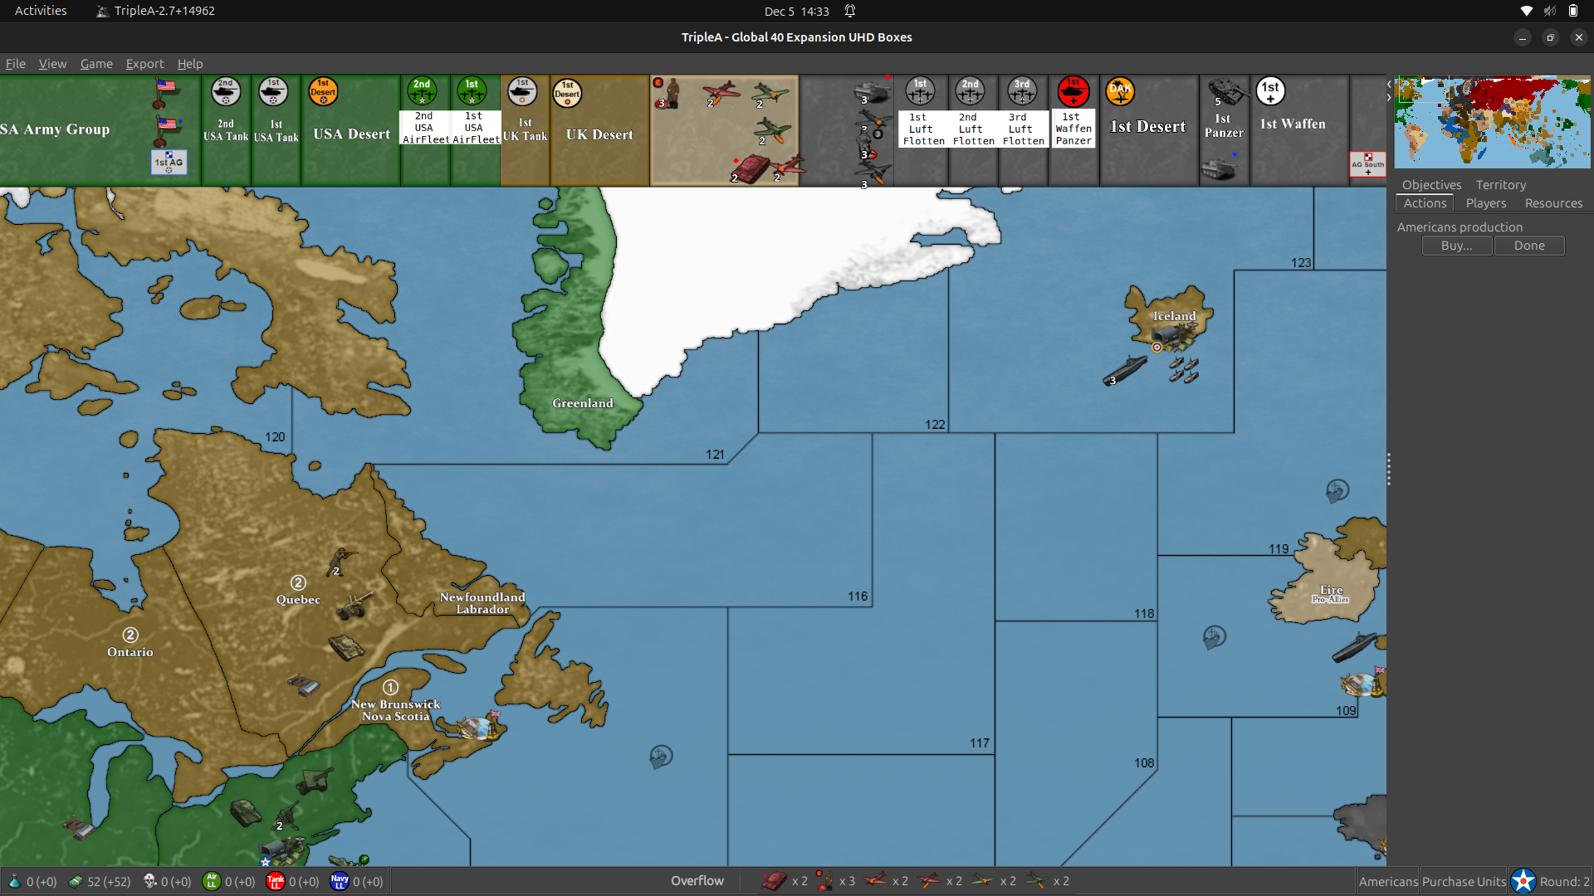Click the PUs coin icon showing 52 (+52)
The height and width of the screenshot is (896, 1594).
(76, 881)
